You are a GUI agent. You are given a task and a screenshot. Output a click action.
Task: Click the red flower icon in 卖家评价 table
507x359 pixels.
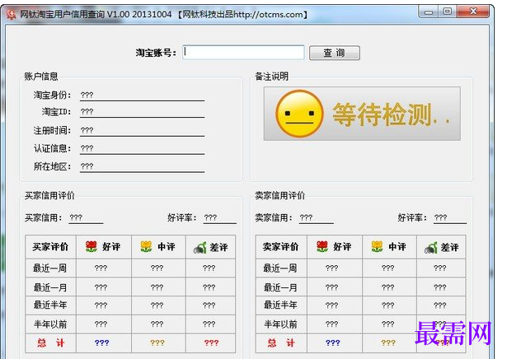322,247
